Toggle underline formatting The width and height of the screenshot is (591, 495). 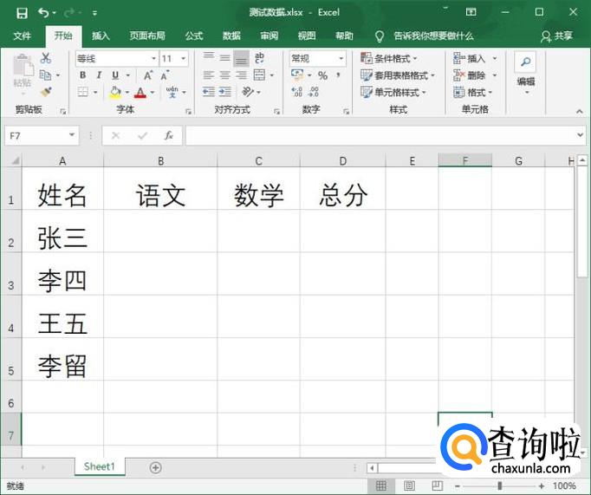(115, 75)
